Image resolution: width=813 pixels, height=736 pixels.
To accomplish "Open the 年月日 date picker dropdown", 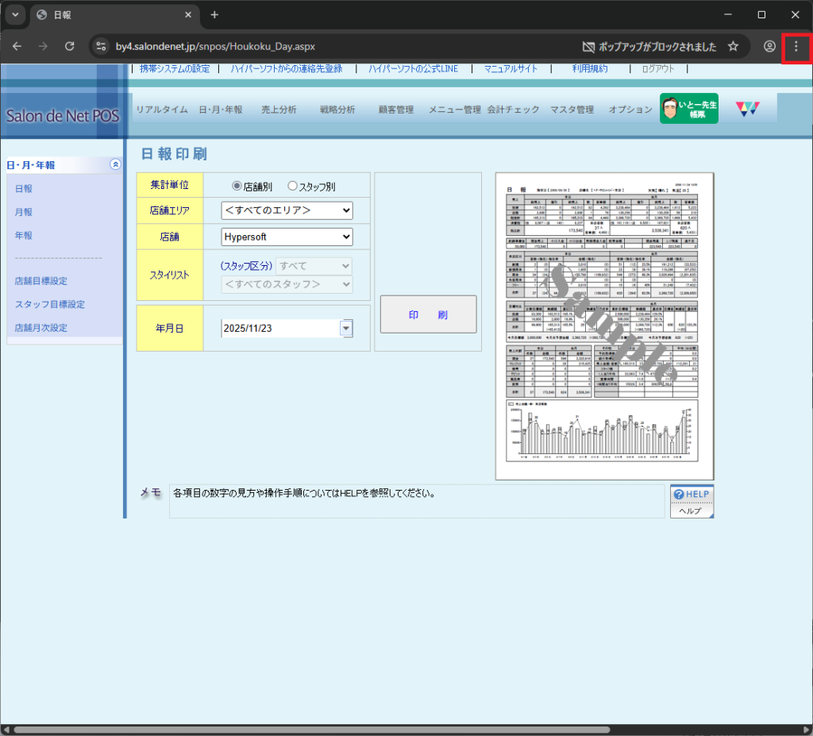I will click(x=345, y=329).
